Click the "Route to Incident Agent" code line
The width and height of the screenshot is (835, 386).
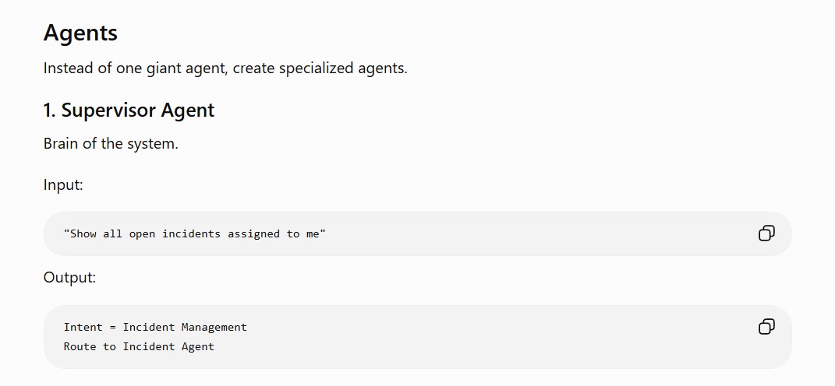(139, 346)
